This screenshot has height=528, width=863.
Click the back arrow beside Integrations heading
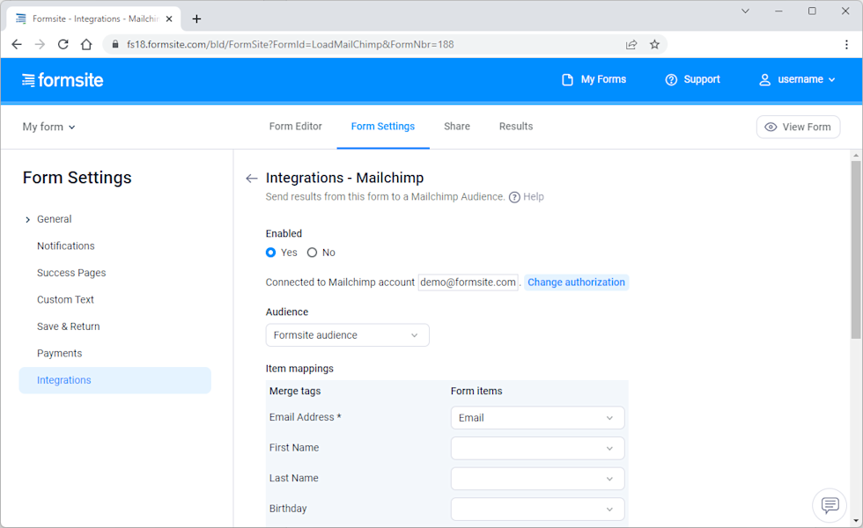(251, 178)
